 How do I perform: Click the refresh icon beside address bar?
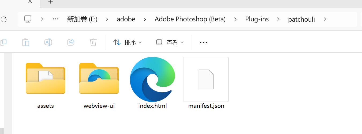[x=3, y=19]
